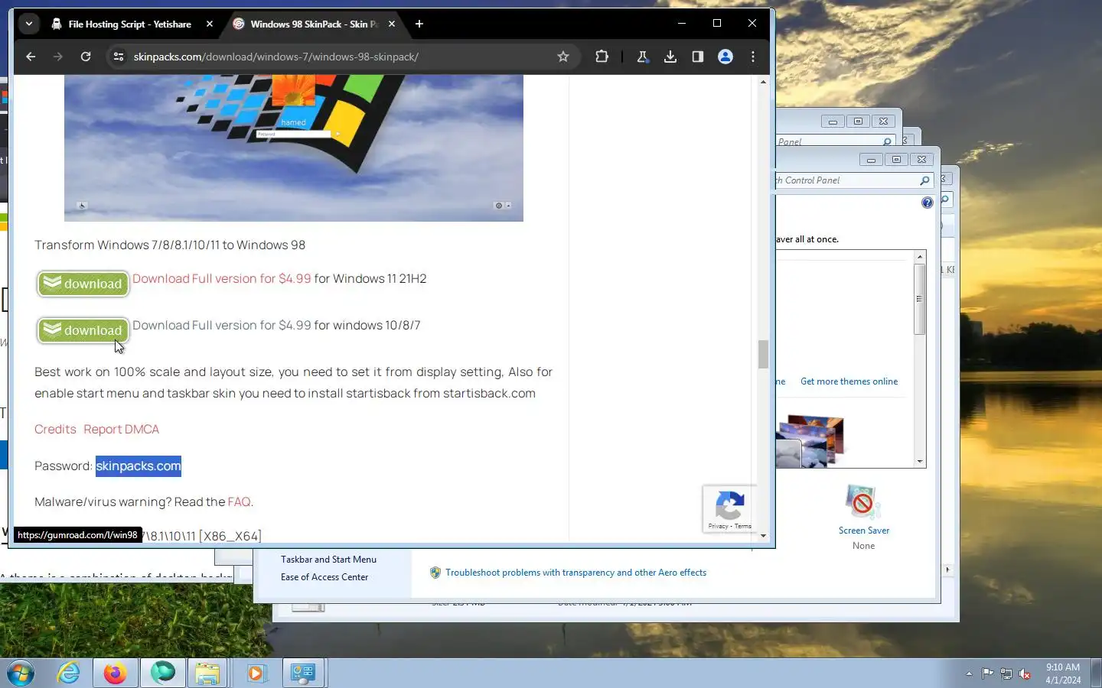The width and height of the screenshot is (1102, 688).
Task: Close the File Hosting Script tab
Action: click(x=210, y=24)
